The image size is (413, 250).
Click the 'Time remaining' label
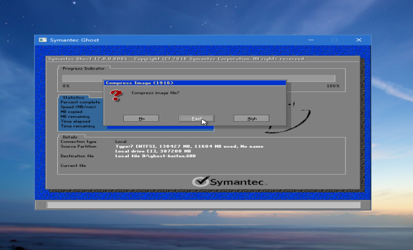pos(78,126)
